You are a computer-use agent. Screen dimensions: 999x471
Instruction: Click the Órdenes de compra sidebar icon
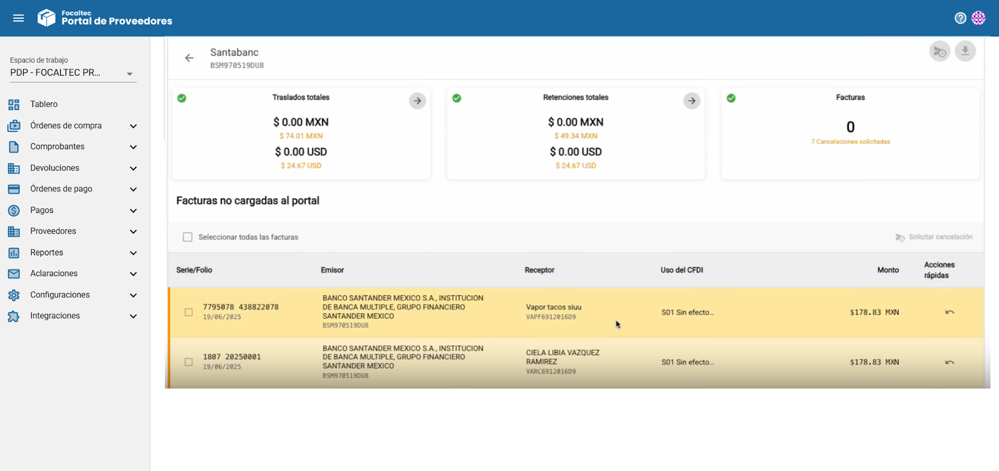[x=14, y=126]
